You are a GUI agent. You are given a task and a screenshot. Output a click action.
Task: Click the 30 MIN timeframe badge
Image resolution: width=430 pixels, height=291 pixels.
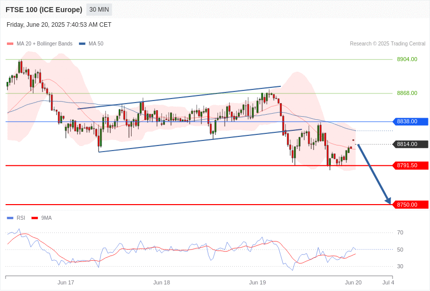pyautogui.click(x=99, y=10)
